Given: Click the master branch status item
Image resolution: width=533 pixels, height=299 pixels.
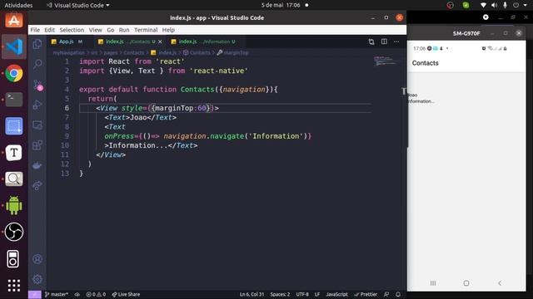Looking at the screenshot, I should pos(57,294).
